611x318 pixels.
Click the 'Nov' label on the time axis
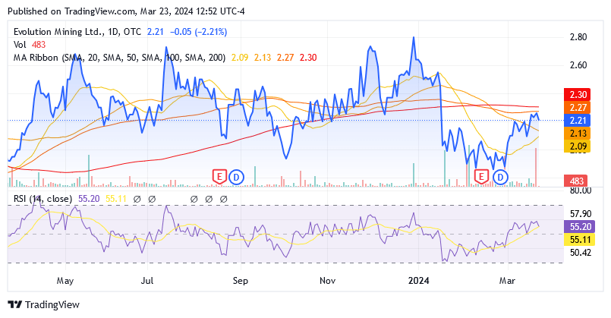pos(327,281)
